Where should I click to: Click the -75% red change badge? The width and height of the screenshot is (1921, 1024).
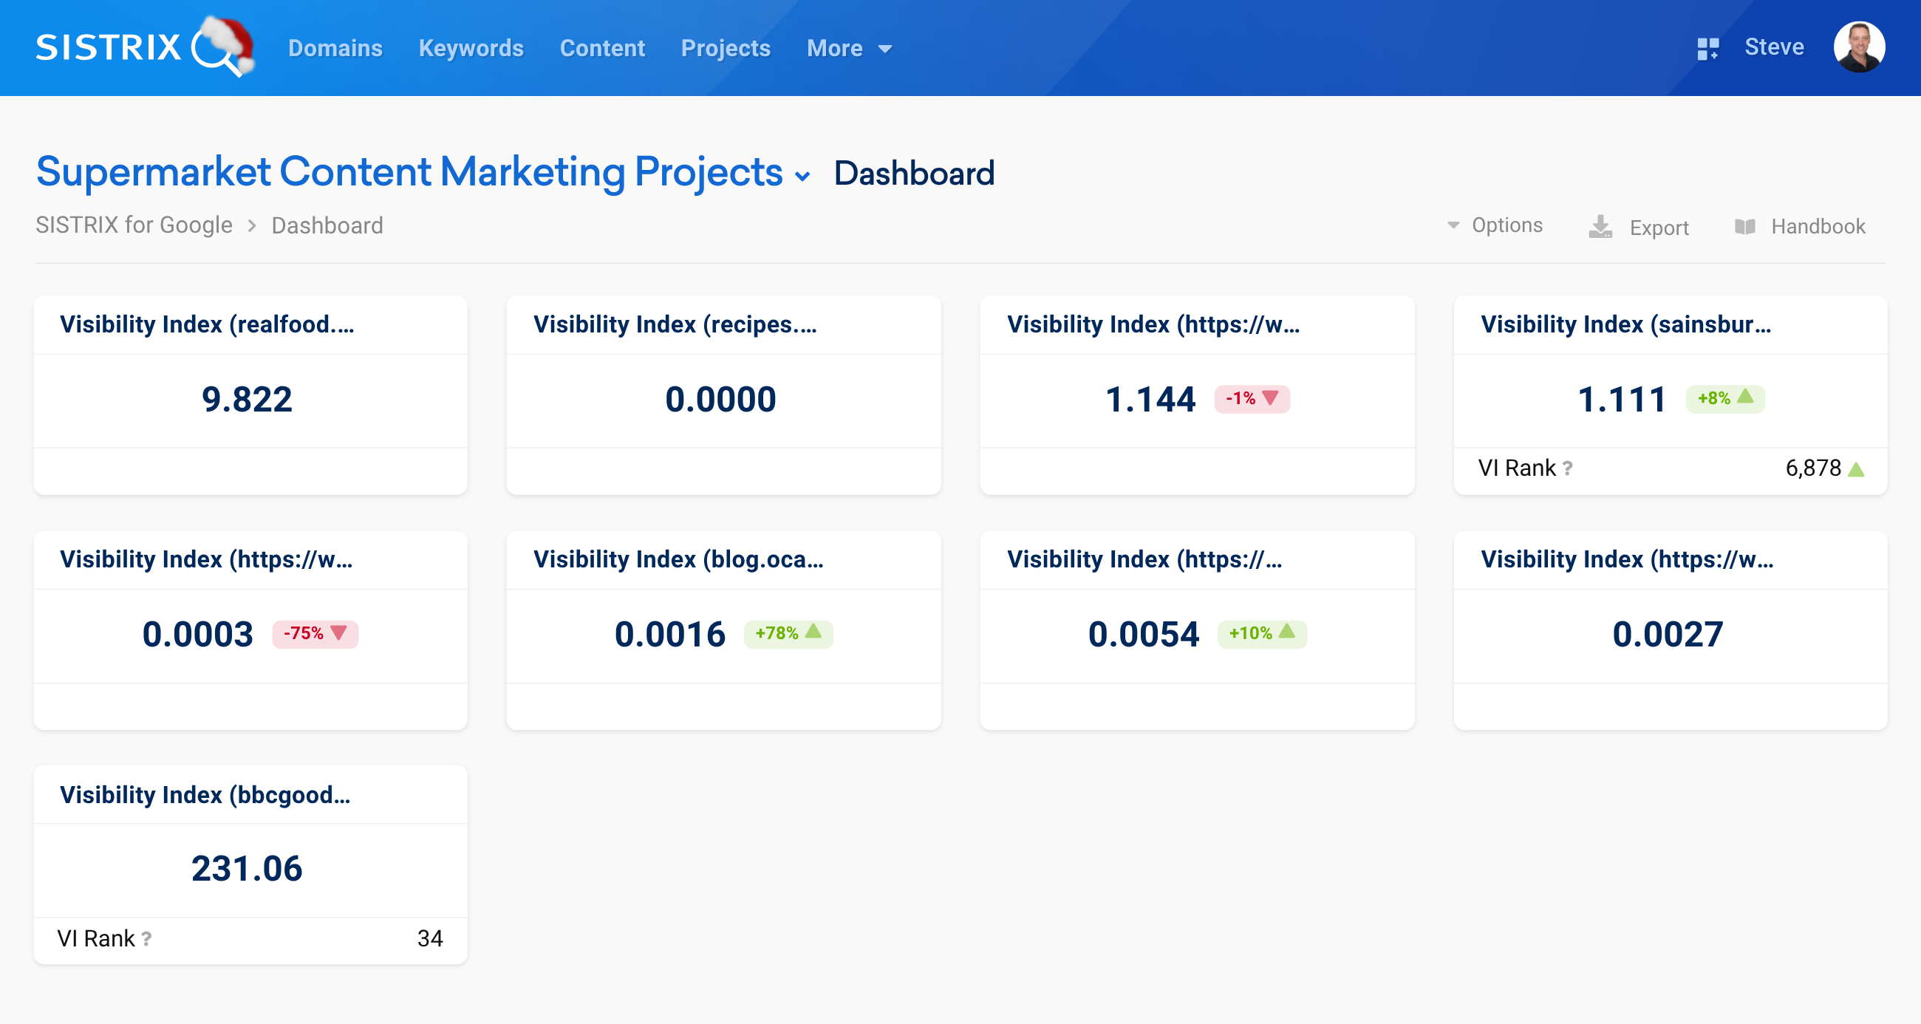click(x=315, y=634)
